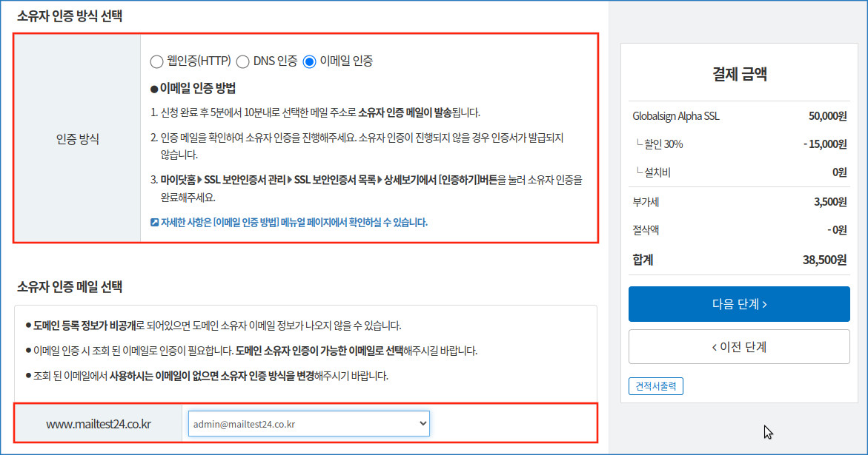Click the chevron arrow of the email select box
Image resolution: width=868 pixels, height=455 pixels.
423,424
